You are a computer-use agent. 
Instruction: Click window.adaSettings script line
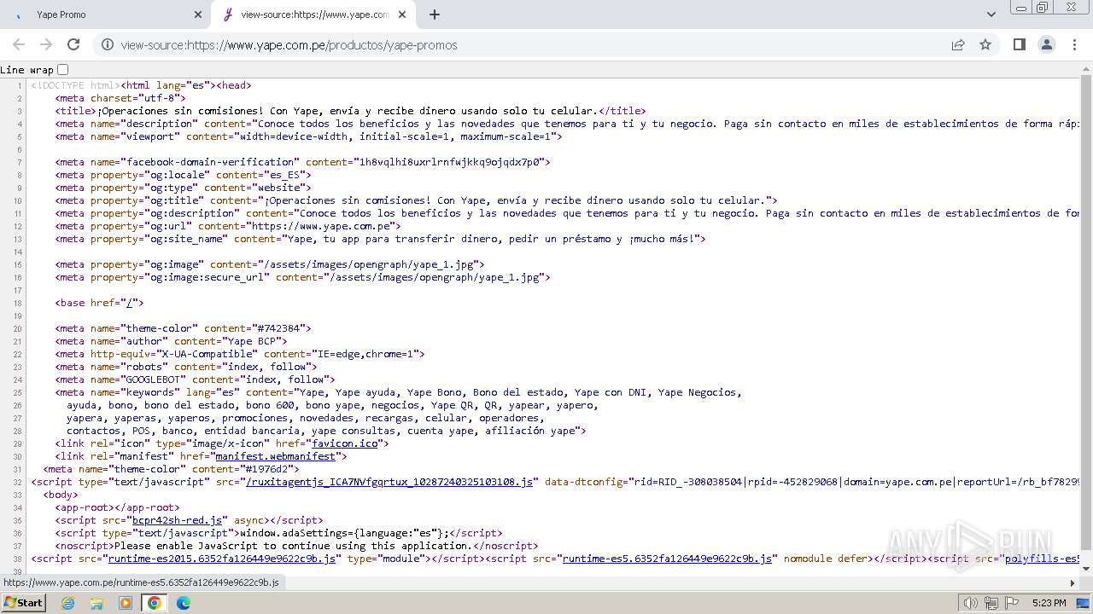click(x=278, y=533)
